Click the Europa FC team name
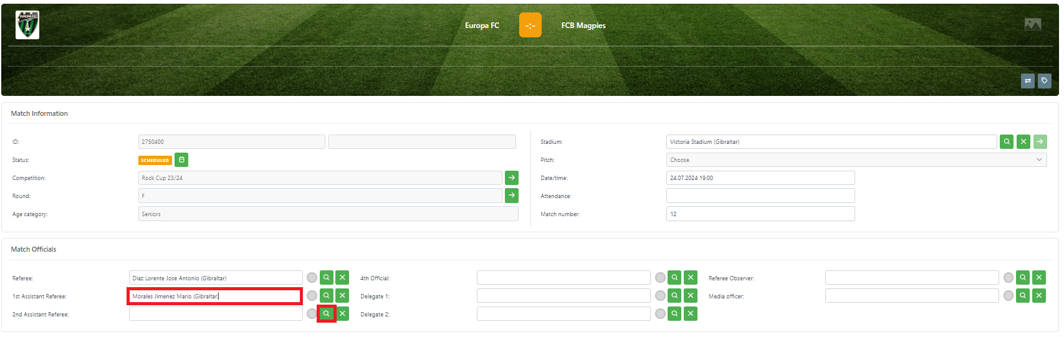Screen dimensions: 1064x337 482,26
